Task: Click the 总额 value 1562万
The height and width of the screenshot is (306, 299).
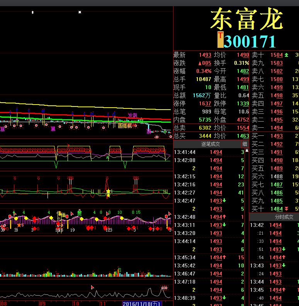Action: (x=202, y=95)
